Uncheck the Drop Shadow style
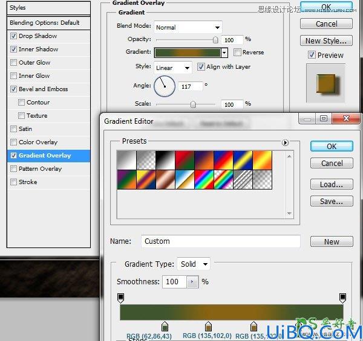Viewport: 363px width, 341px height. 14,36
